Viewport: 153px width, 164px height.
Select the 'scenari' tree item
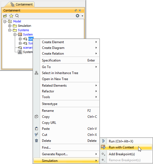tap(28, 48)
